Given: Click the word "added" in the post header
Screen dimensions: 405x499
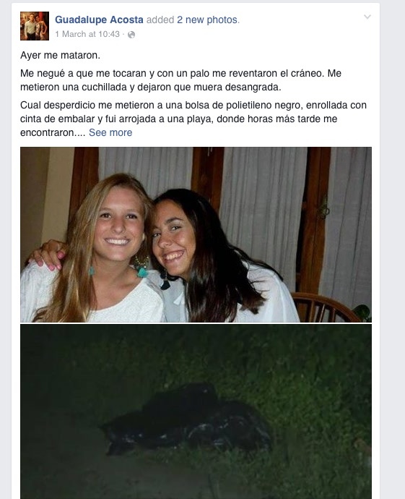Looking at the screenshot, I should [x=160, y=20].
